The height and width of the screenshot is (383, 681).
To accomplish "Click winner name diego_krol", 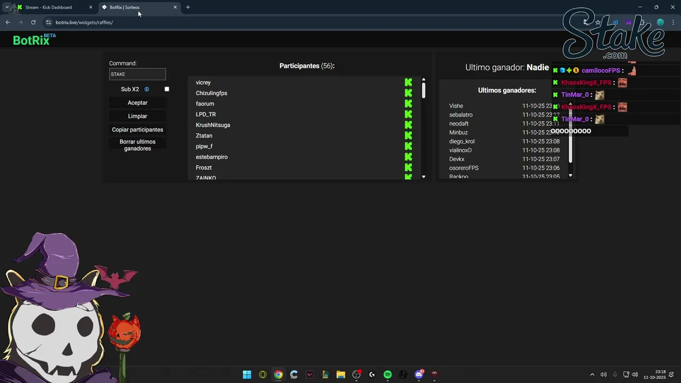I will pyautogui.click(x=462, y=141).
